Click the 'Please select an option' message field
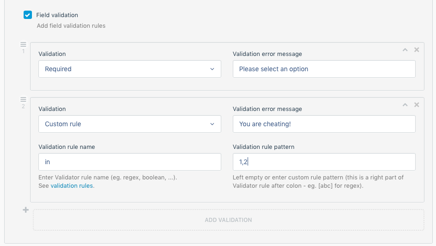 (x=324, y=69)
